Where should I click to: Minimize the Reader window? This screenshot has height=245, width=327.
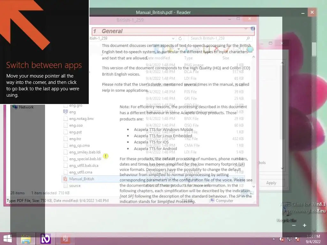pyautogui.click(x=303, y=13)
